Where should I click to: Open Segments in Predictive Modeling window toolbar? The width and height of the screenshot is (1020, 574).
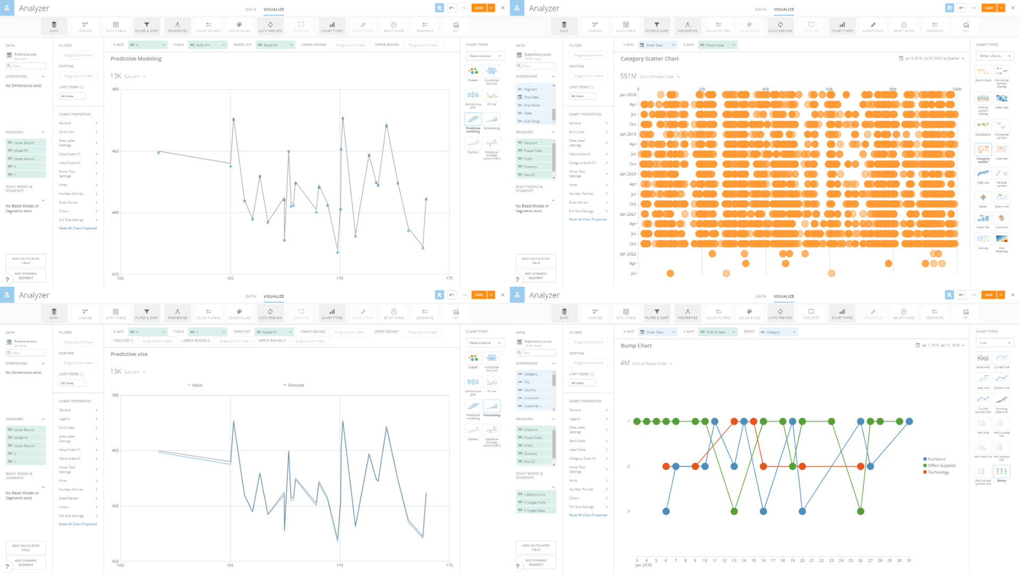[424, 27]
